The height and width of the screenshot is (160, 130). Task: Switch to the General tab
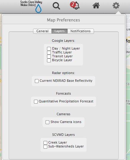[42, 31]
